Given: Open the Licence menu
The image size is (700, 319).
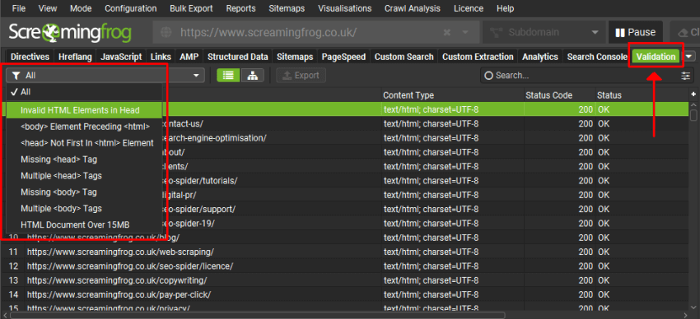Looking at the screenshot, I should point(469,8).
